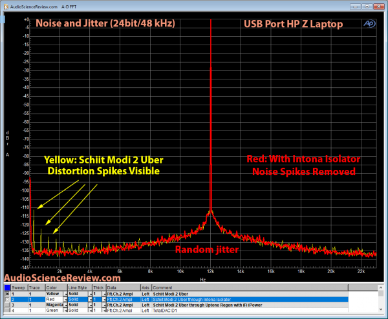Toggle visibility checkbox for sweep 1 Yellow

7,294
